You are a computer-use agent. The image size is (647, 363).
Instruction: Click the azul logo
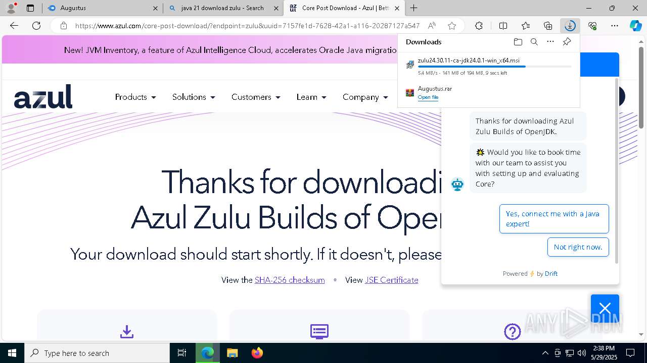coord(43,96)
